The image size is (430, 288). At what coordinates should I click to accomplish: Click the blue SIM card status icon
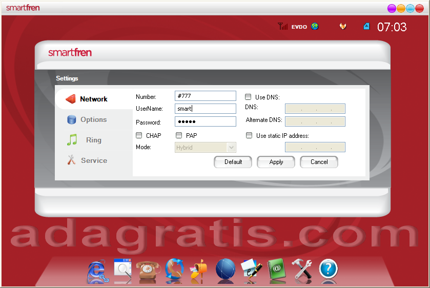[366, 26]
